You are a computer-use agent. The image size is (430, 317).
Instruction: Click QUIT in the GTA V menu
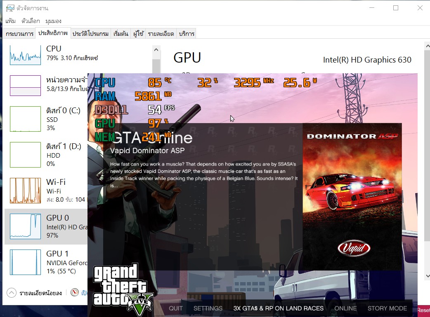tap(176, 308)
